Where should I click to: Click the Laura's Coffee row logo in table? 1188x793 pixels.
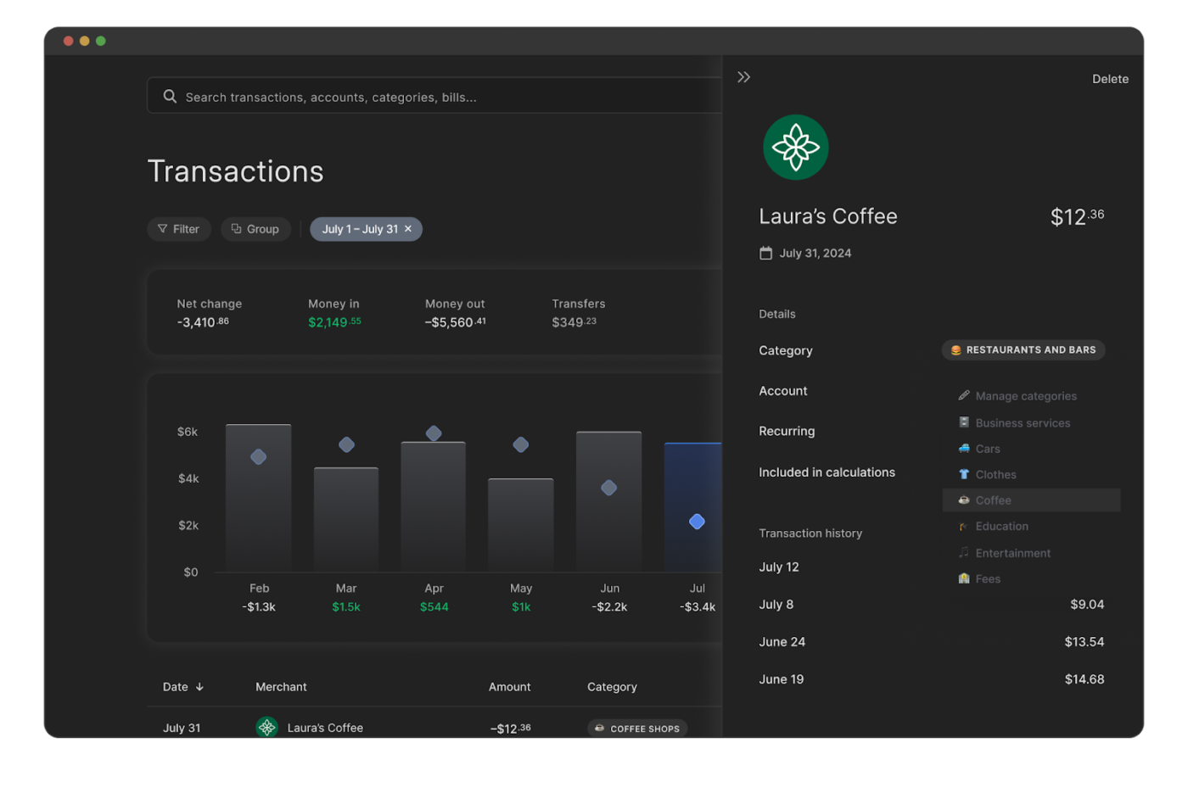click(x=266, y=727)
